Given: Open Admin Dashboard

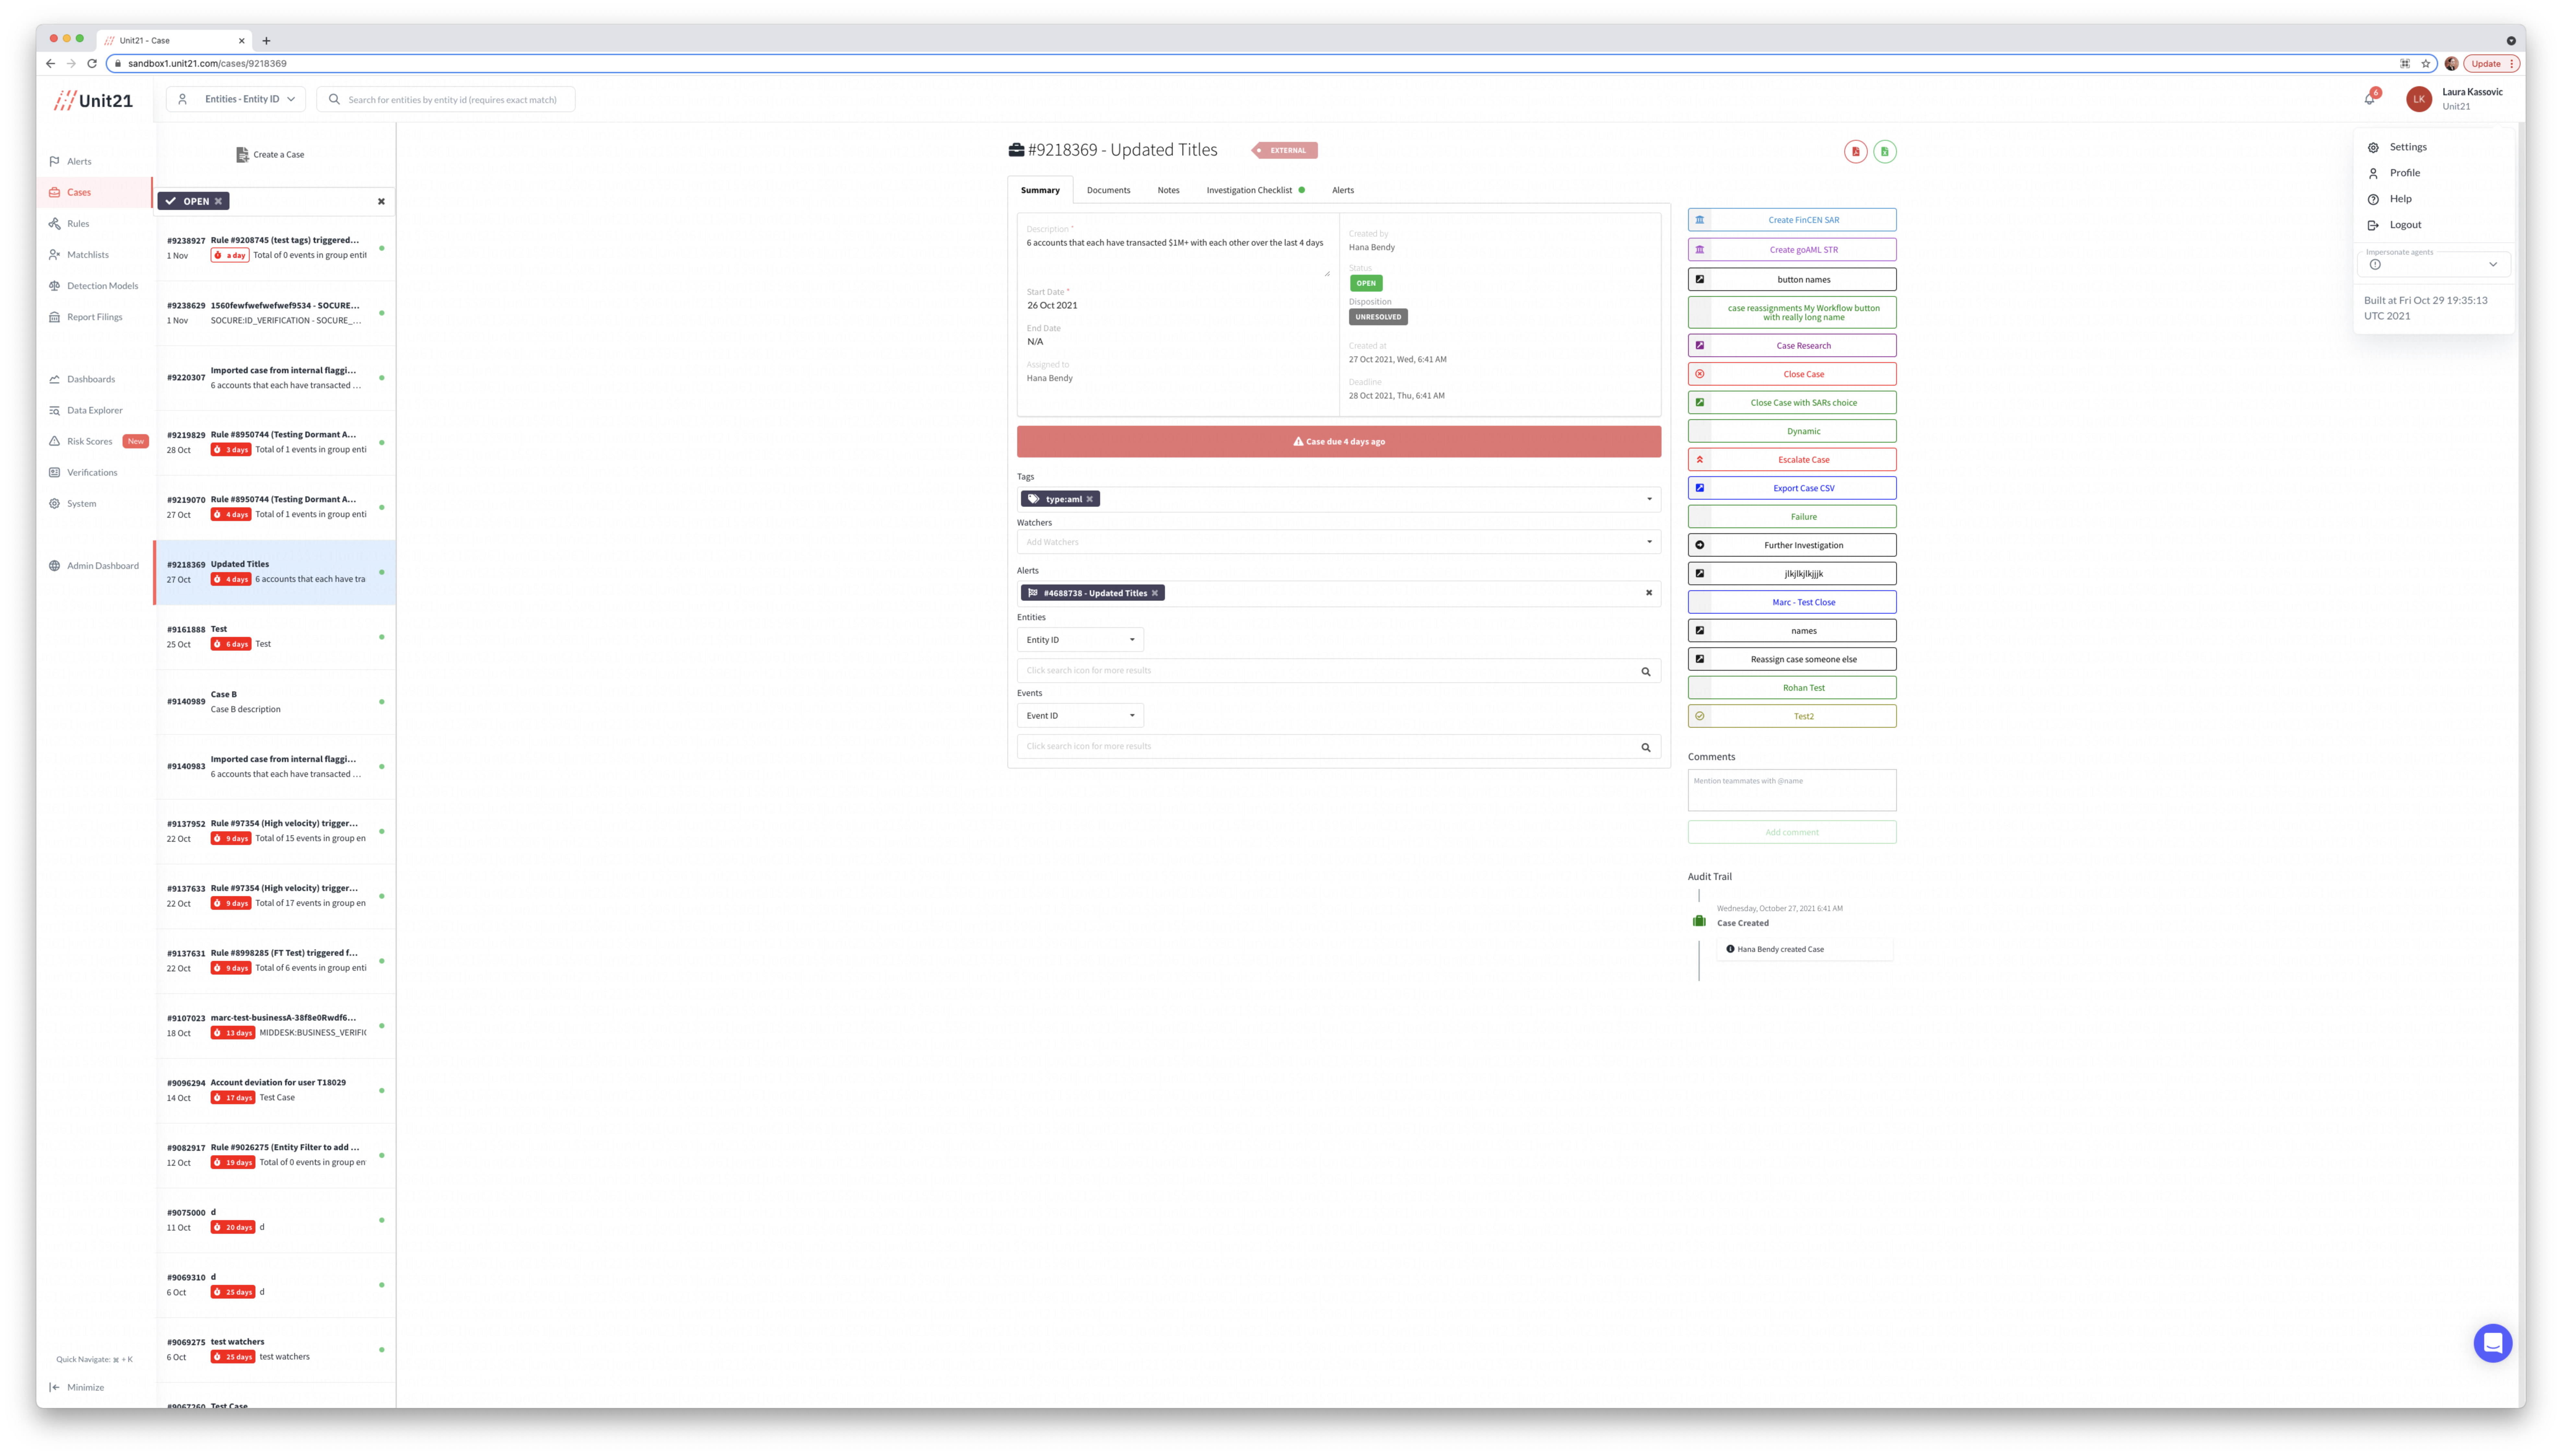Looking at the screenshot, I should [102, 566].
